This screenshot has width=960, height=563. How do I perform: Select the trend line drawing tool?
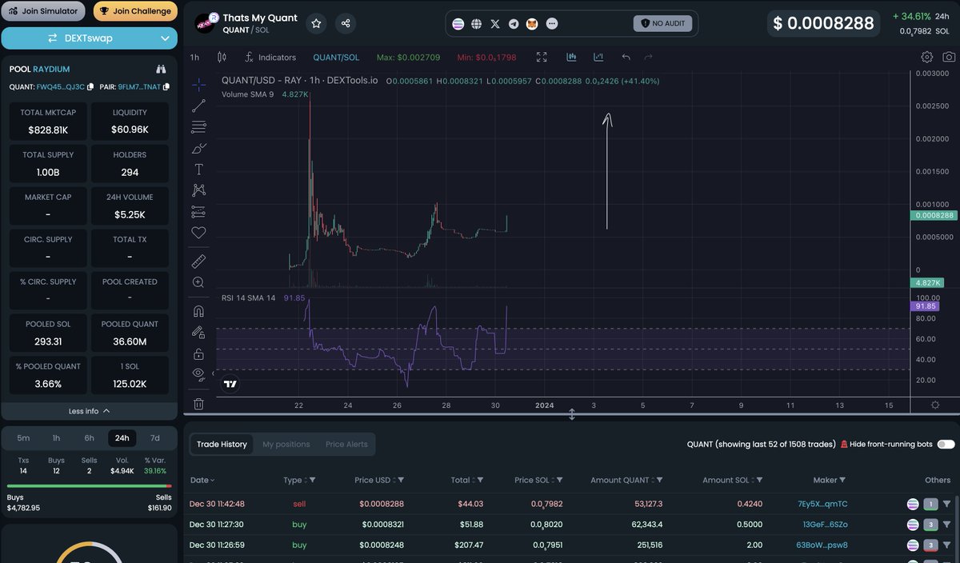pyautogui.click(x=198, y=106)
